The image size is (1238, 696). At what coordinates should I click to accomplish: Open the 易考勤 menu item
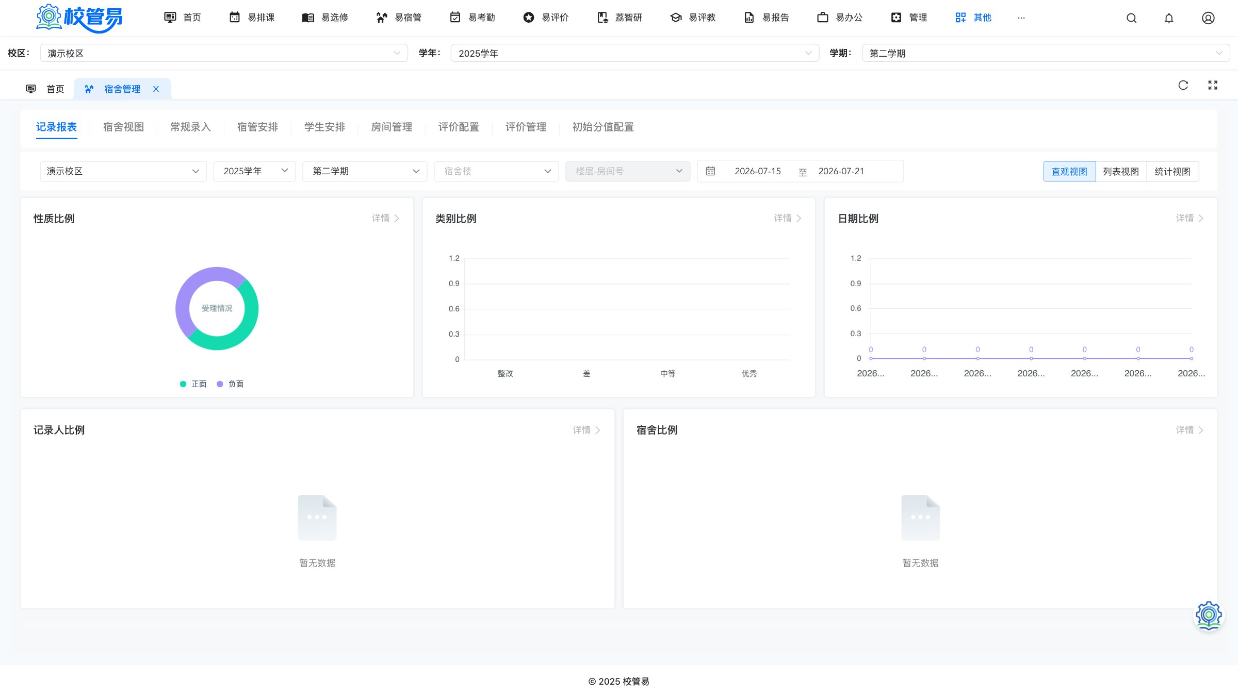coord(472,18)
